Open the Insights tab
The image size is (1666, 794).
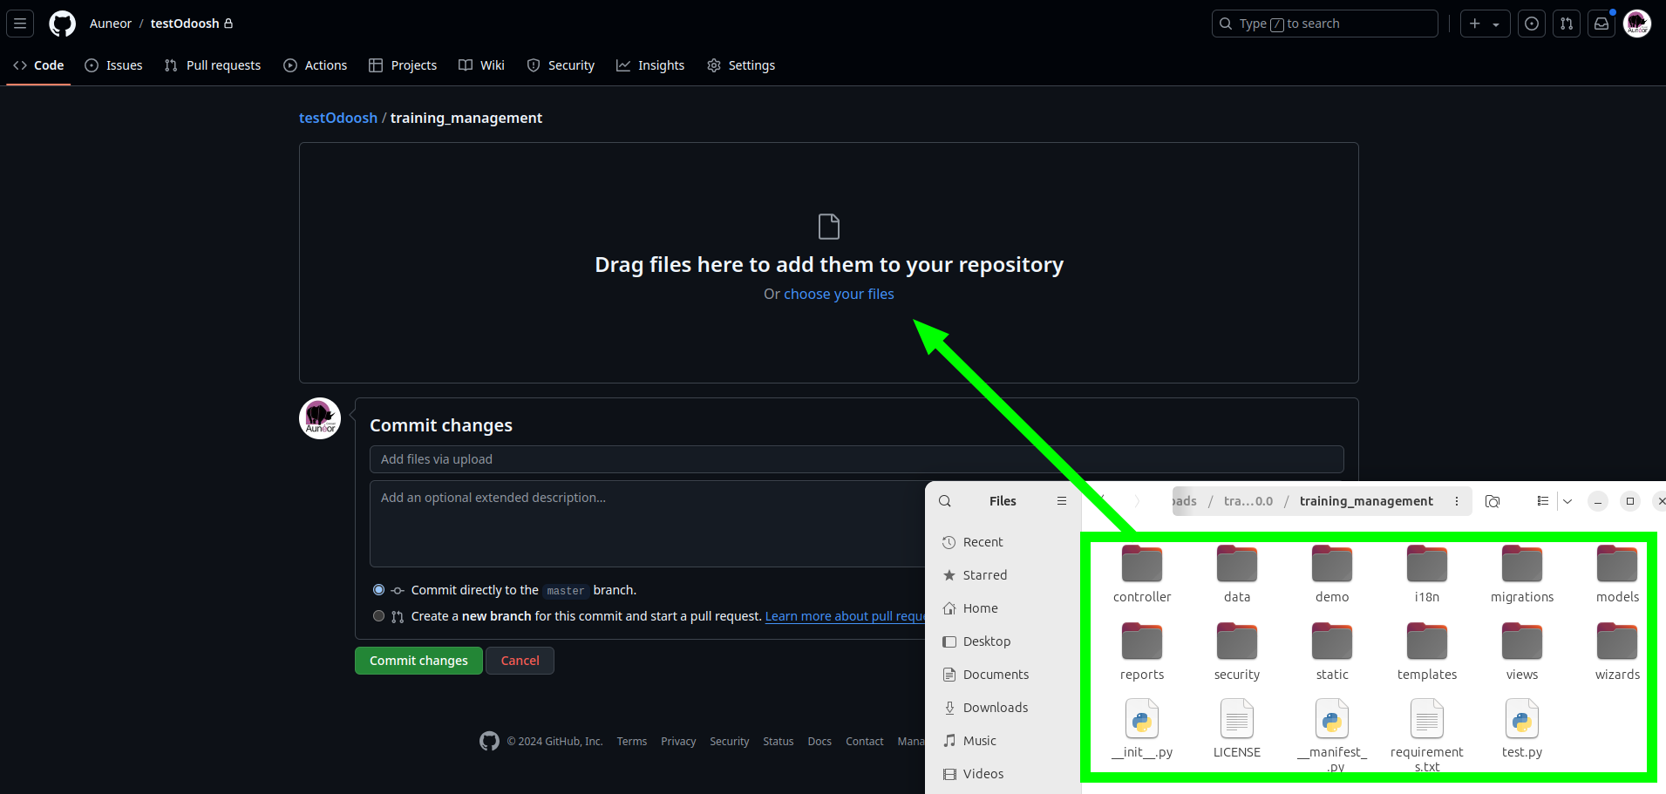click(x=650, y=65)
